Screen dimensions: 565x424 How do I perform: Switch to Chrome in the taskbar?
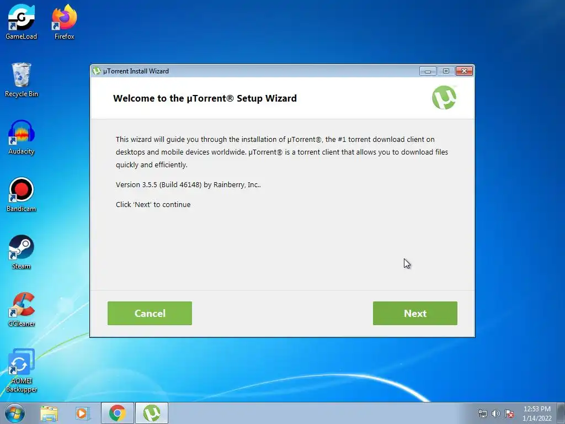118,413
